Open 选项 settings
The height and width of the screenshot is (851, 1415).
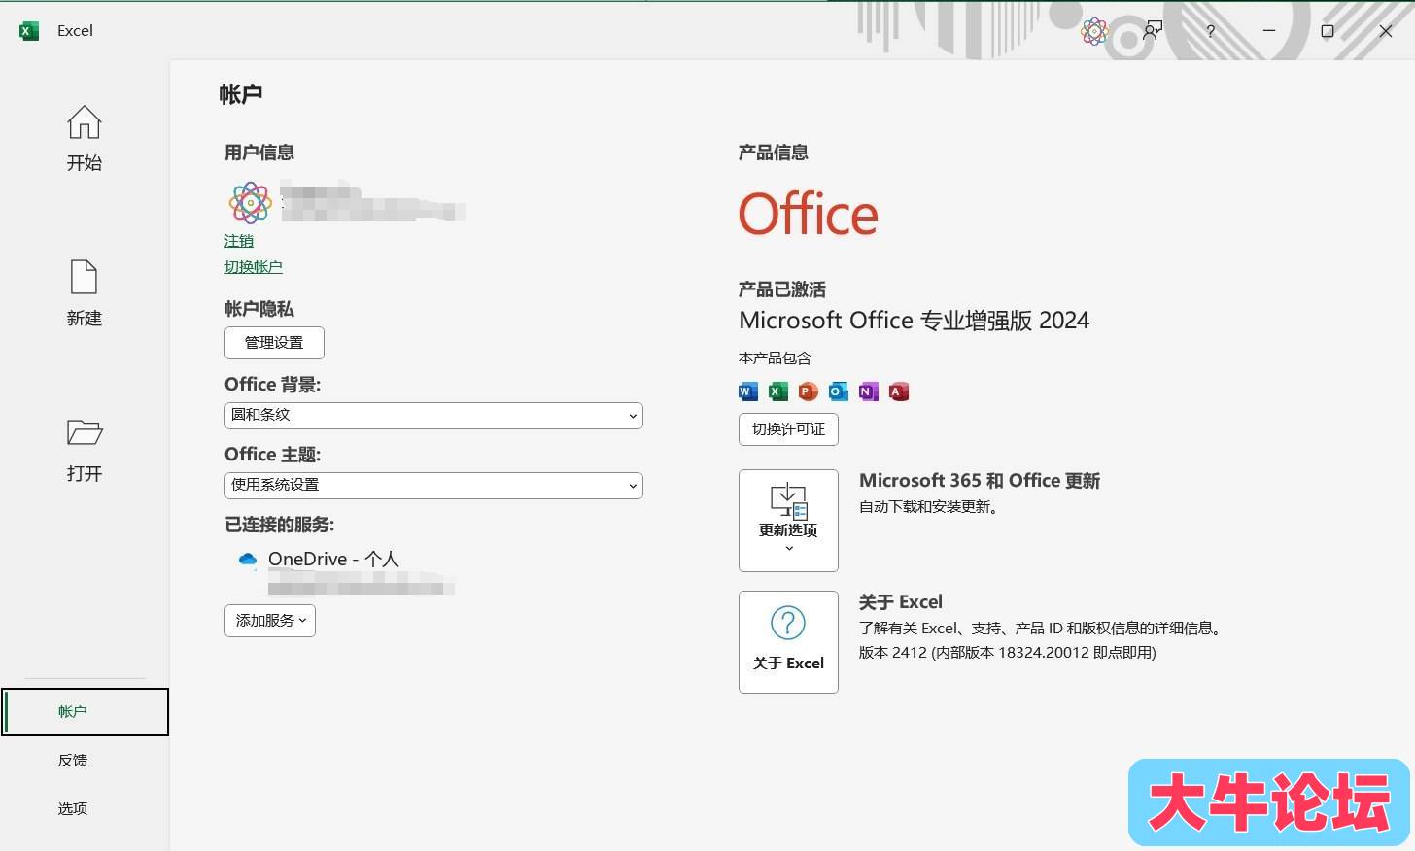(73, 808)
